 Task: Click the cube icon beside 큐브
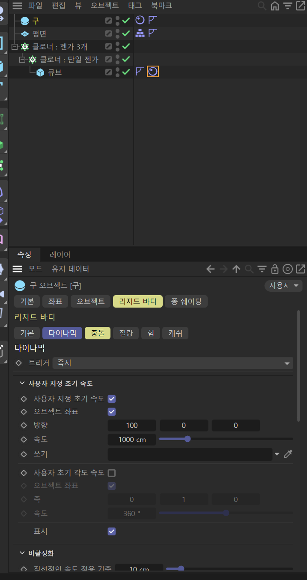[41, 72]
